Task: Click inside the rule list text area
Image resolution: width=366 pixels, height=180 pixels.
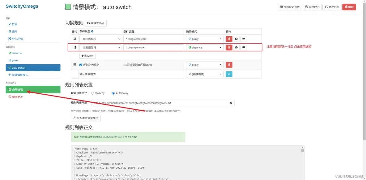Action: click(x=186, y=163)
